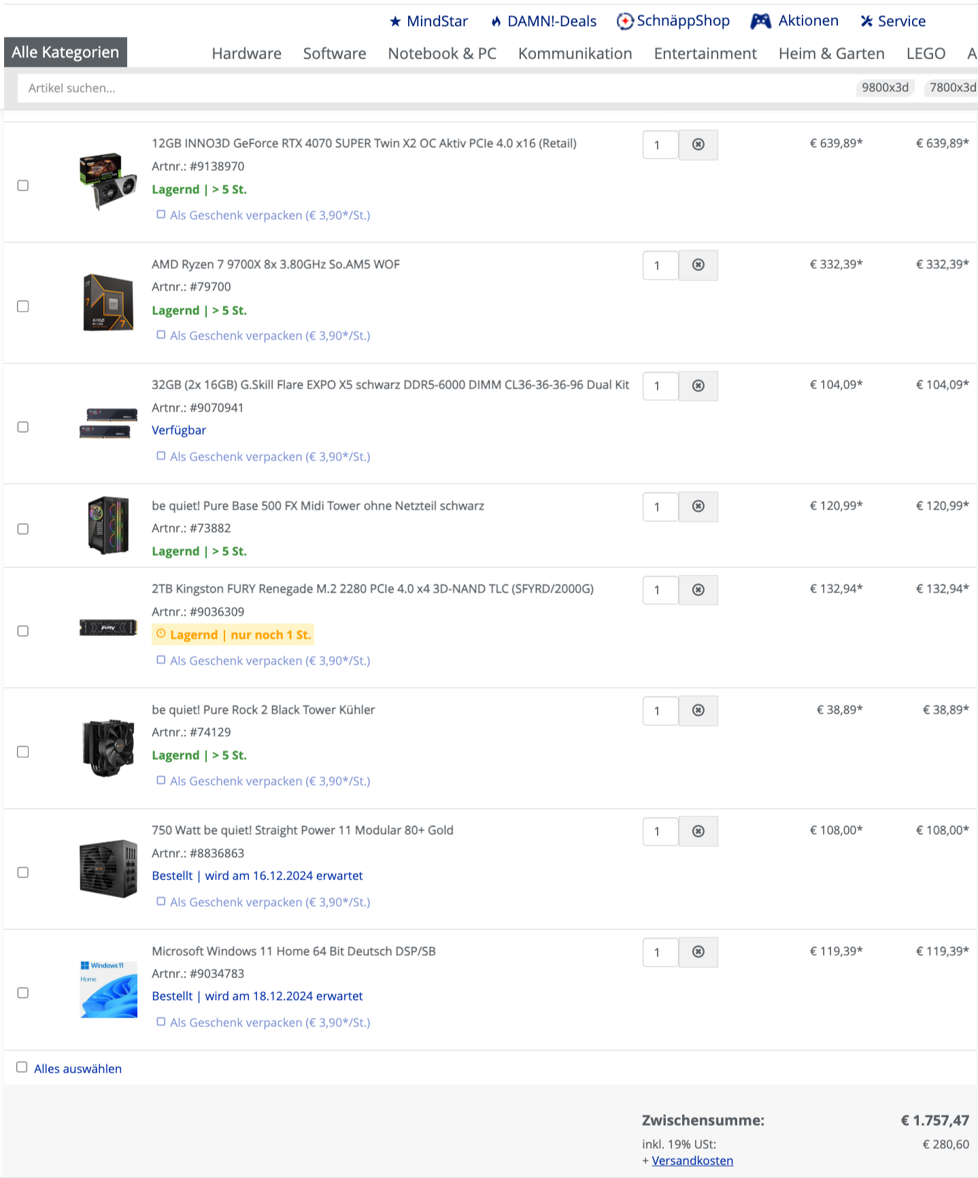Enable gift wrap for G.Skill RAM

[161, 456]
